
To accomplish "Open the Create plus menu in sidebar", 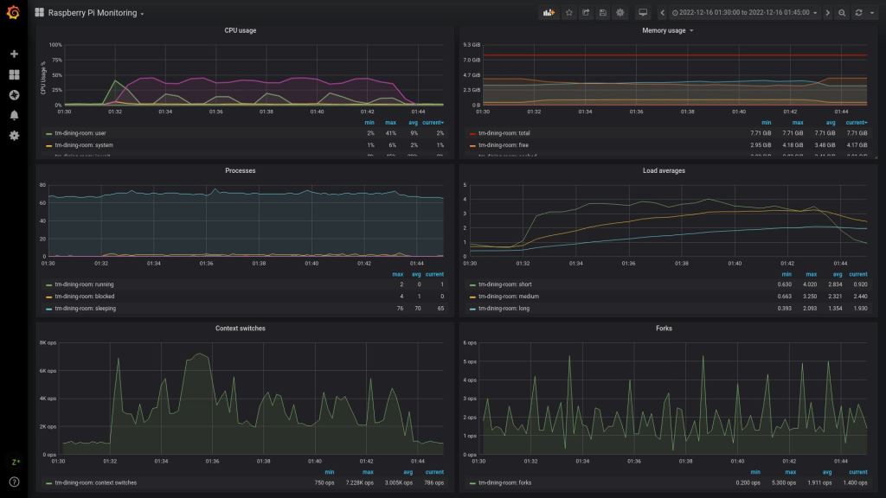I will [14, 54].
